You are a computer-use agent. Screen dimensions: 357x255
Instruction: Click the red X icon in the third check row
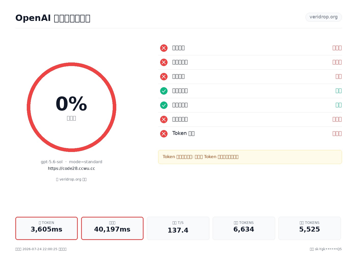(164, 76)
